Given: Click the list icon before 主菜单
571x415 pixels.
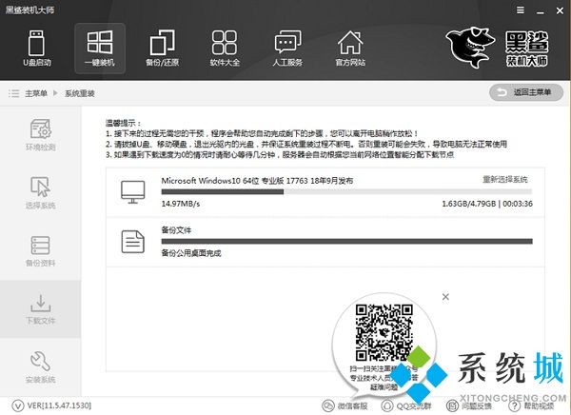Looking at the screenshot, I should (x=14, y=93).
